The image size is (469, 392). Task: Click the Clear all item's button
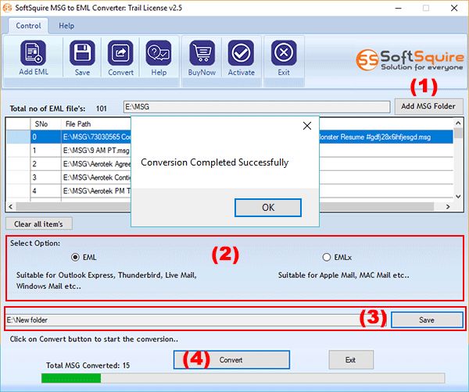(38, 224)
